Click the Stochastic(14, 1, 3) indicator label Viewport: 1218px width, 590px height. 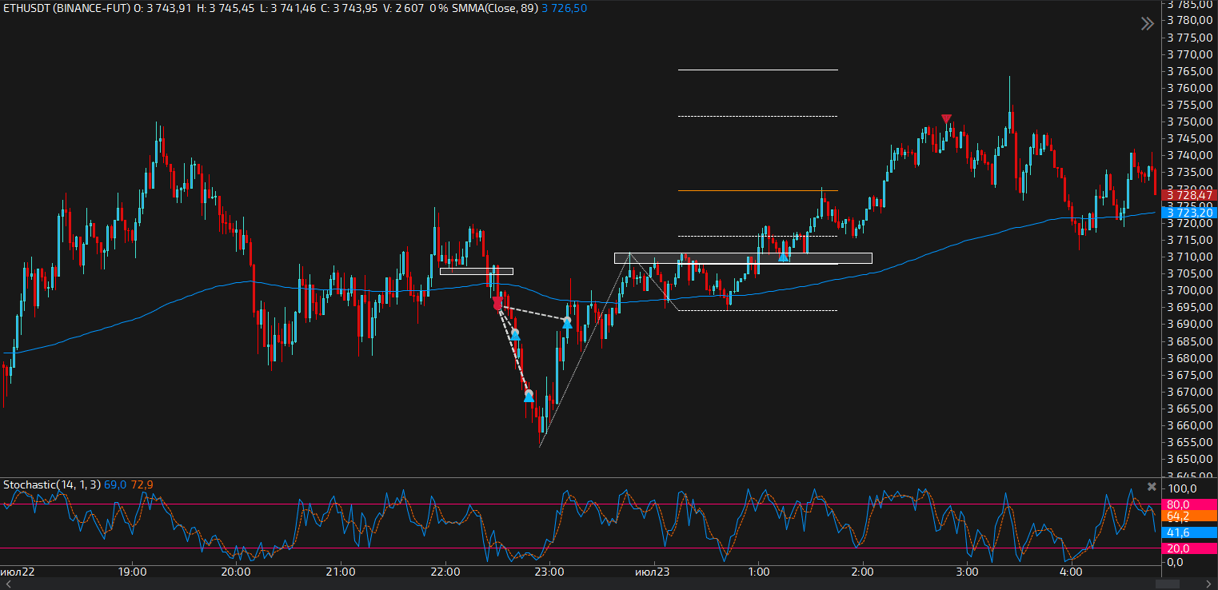(x=51, y=484)
